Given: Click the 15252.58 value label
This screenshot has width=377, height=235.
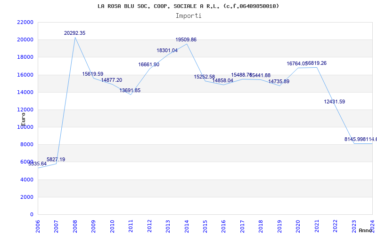Looking at the screenshot, I should 205,77.
